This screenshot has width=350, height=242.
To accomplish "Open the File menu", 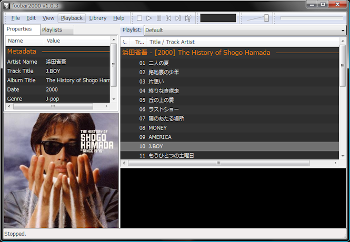I will pyautogui.click(x=15, y=18).
